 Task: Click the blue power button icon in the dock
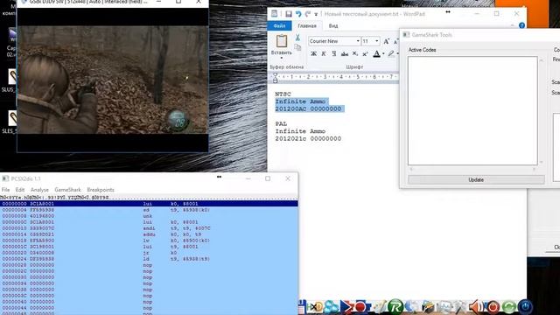click(x=525, y=307)
